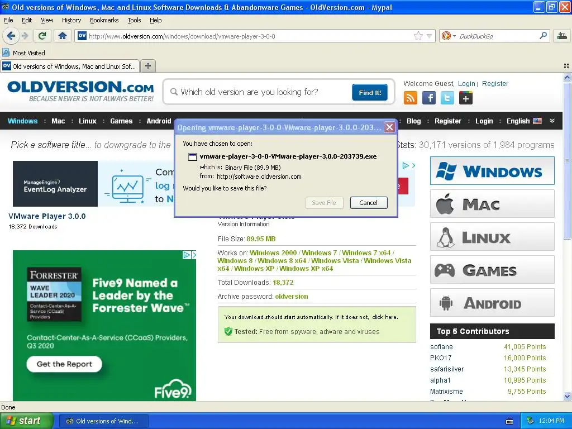572x429 pixels.
Task: Select Linux in the site nav bar
Action: tap(88, 121)
